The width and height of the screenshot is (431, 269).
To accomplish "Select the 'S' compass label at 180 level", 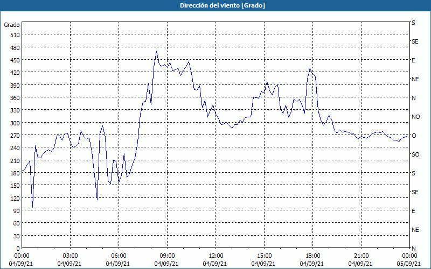I will coord(413,173).
